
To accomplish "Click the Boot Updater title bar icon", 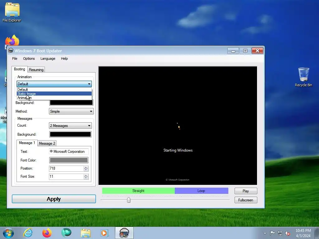I will [11, 51].
